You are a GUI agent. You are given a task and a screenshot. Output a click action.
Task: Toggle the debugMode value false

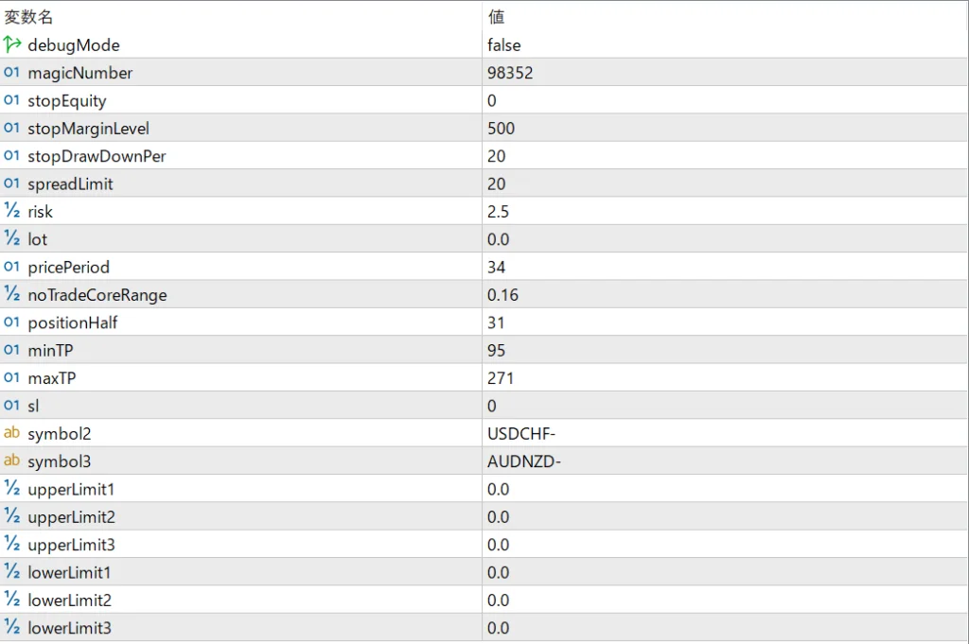point(504,45)
